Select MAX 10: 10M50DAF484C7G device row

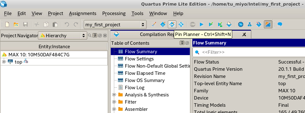click(54, 55)
